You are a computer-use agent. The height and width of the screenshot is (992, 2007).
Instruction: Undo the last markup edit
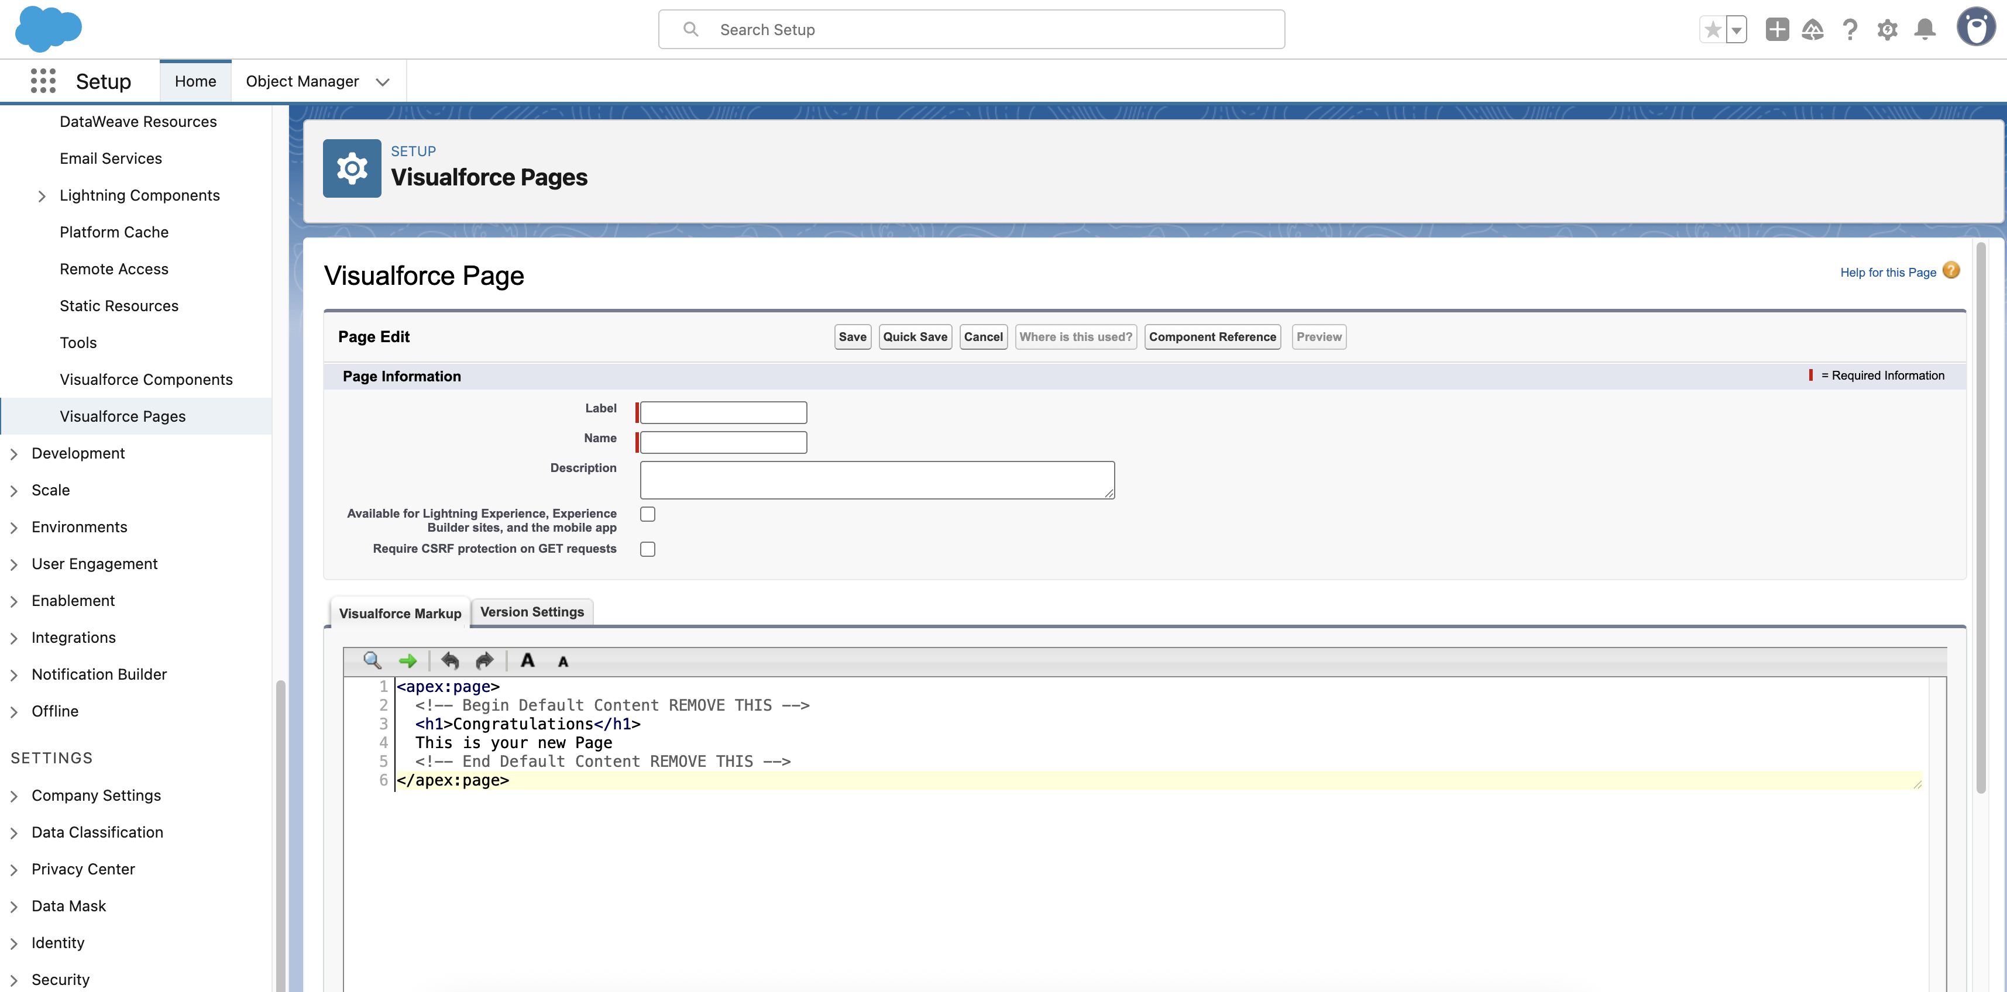click(449, 660)
